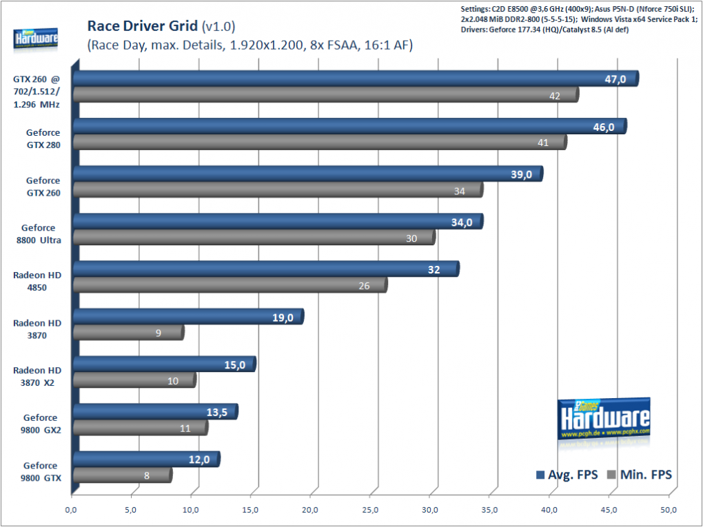Click the large Hardware logo near the legend
The height and width of the screenshot is (527, 703).
click(604, 419)
